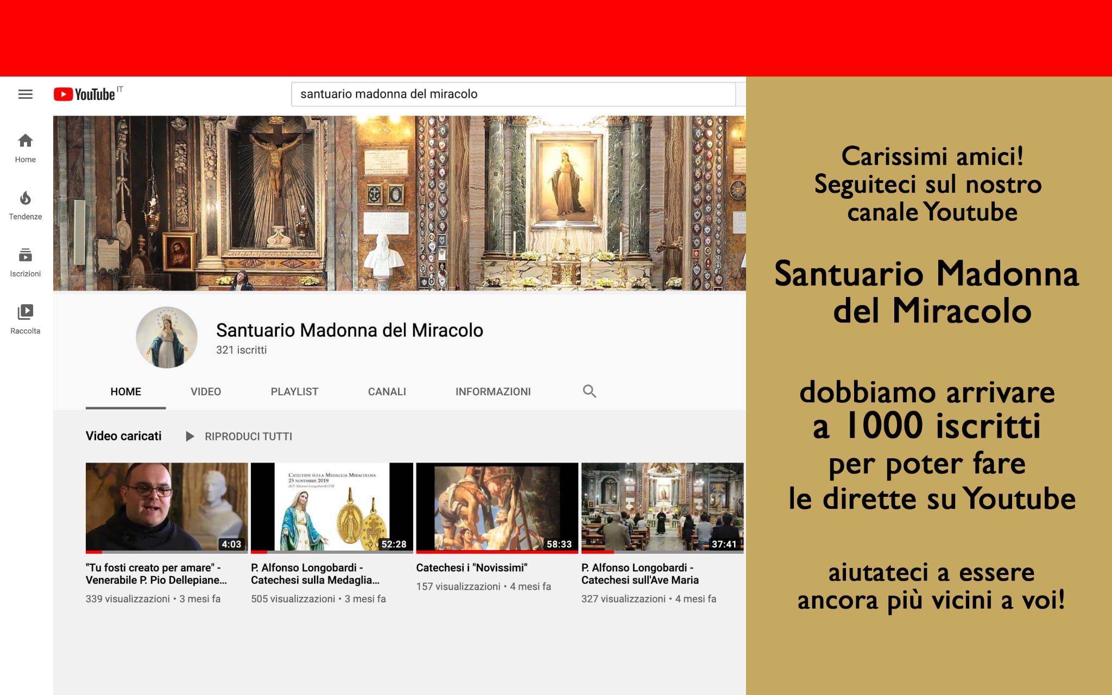Go to Home in the sidebar

(25, 148)
